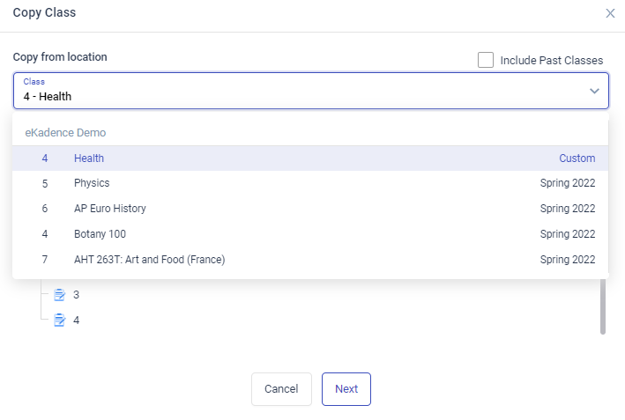Enable the Include Past Classes checkbox
The height and width of the screenshot is (420, 625).
486,60
